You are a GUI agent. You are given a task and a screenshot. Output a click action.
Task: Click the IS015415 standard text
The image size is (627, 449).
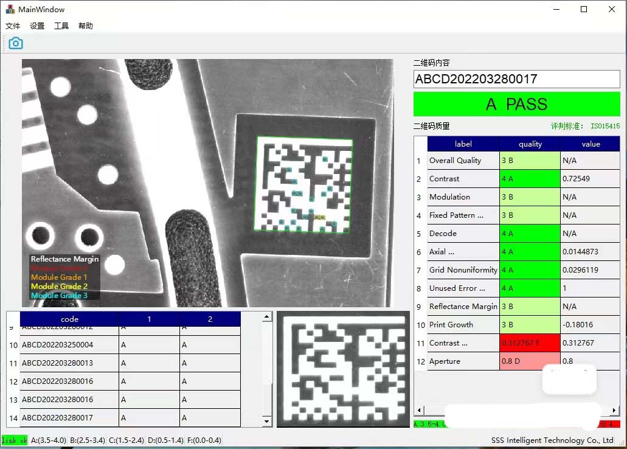point(605,126)
